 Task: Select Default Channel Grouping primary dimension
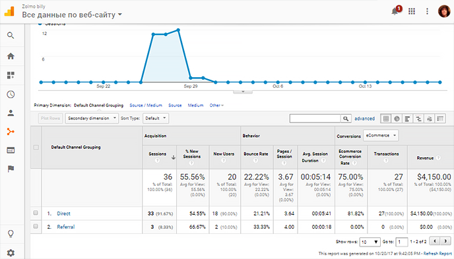[x=98, y=105]
